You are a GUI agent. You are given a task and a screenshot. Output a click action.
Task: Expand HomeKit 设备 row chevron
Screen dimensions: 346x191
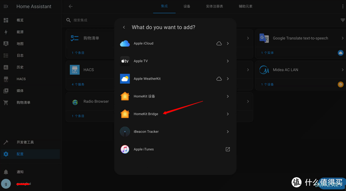(228, 96)
